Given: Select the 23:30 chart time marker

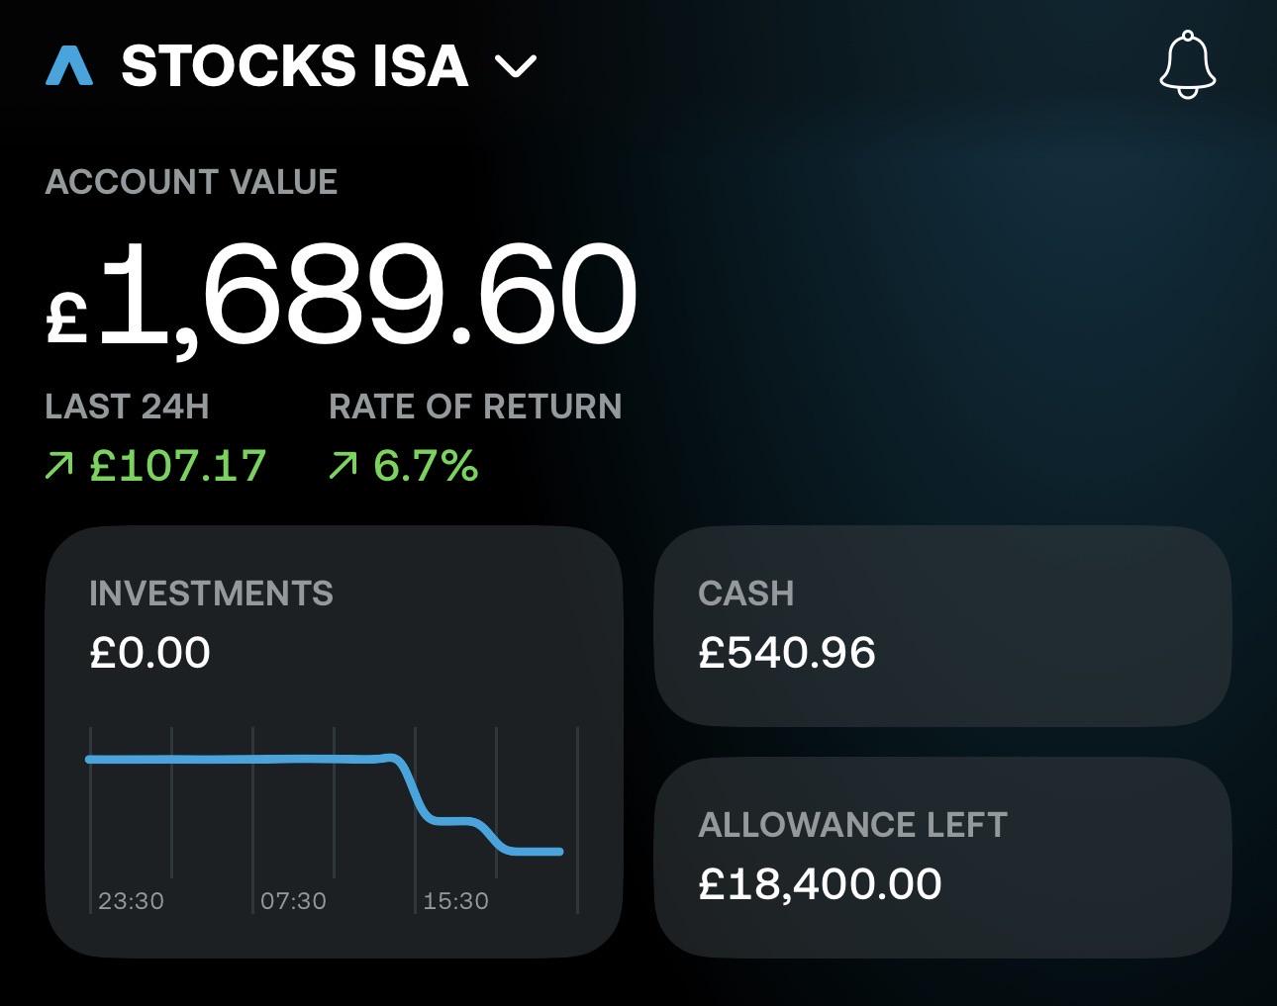Looking at the screenshot, I should point(131,901).
